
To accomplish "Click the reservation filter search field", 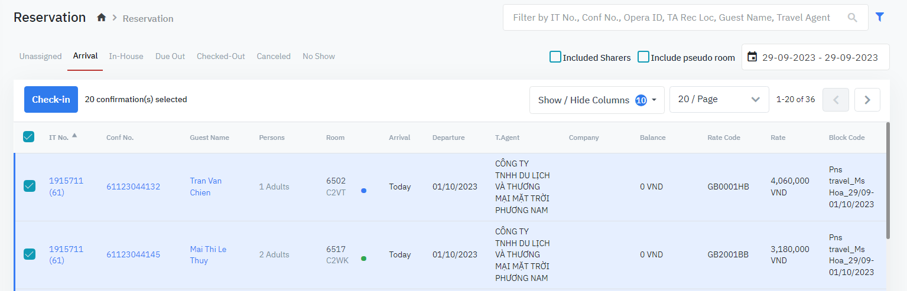I will tap(671, 18).
